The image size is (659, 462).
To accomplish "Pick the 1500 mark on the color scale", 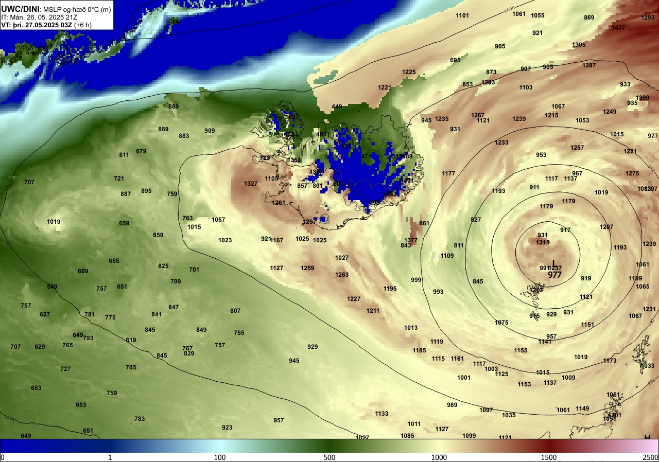I will point(549,457).
